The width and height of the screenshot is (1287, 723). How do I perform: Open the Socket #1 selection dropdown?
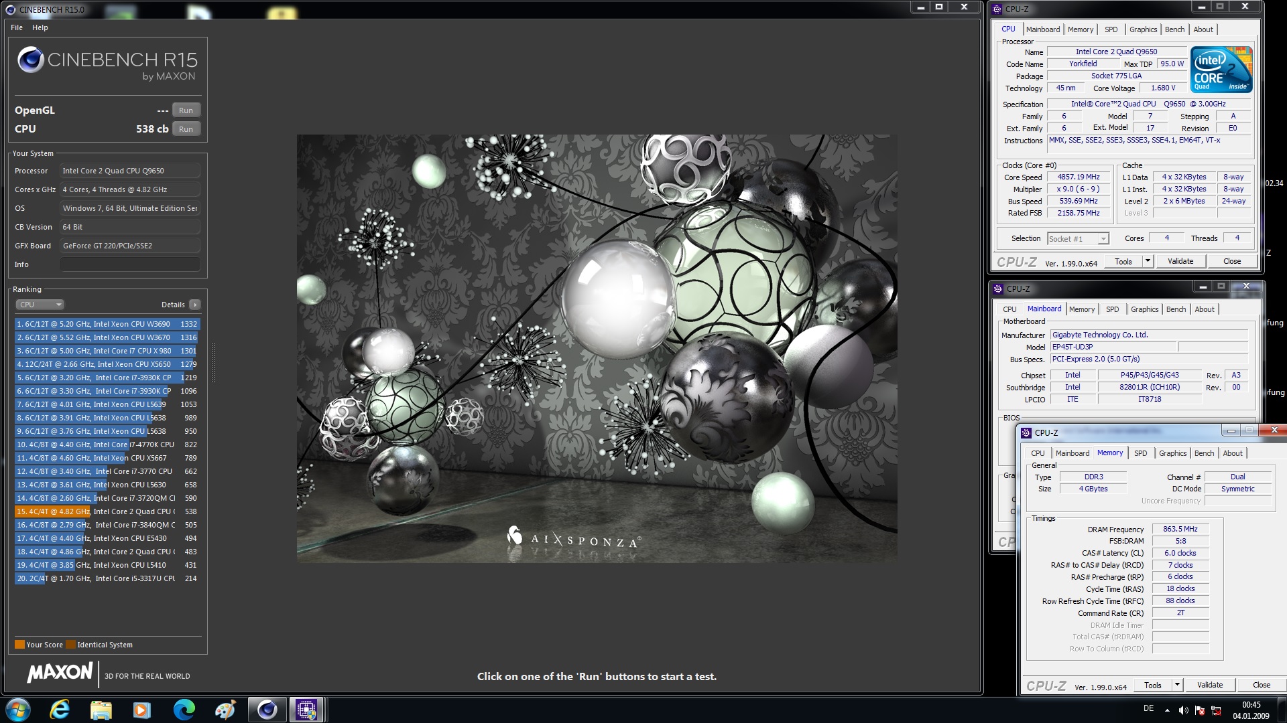coord(1079,239)
